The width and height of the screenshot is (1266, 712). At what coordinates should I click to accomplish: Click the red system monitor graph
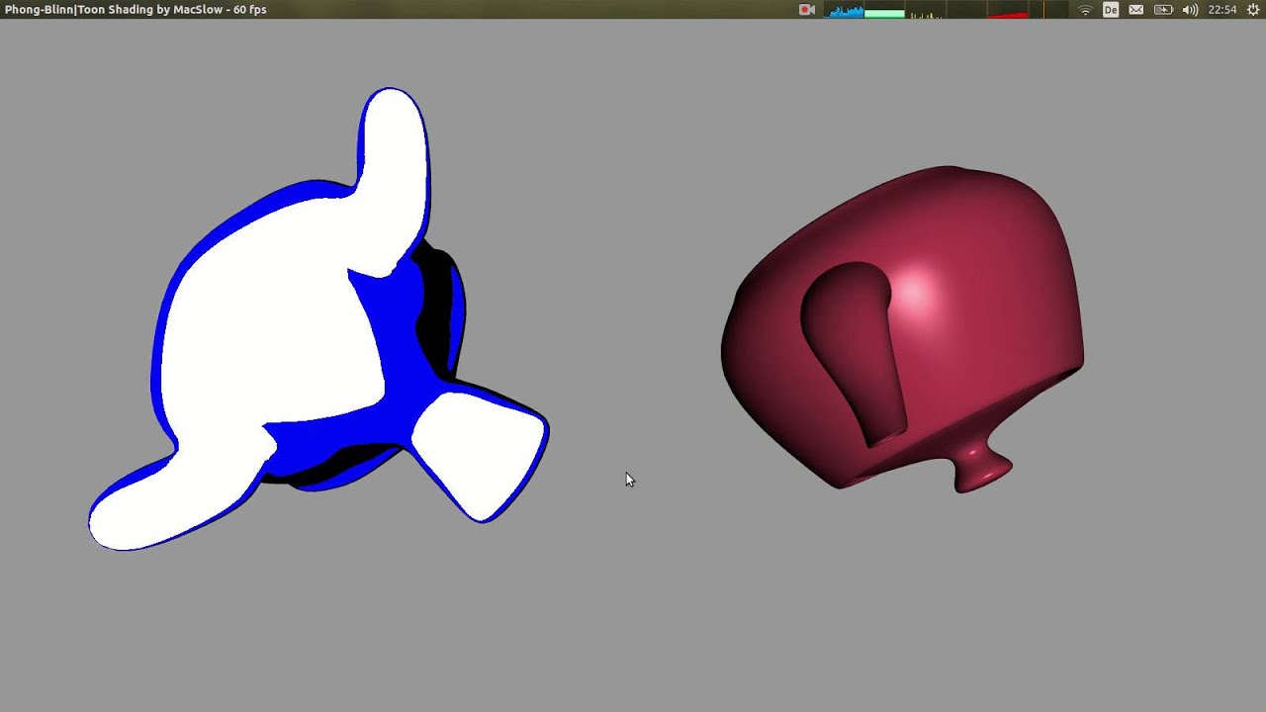[1008, 10]
